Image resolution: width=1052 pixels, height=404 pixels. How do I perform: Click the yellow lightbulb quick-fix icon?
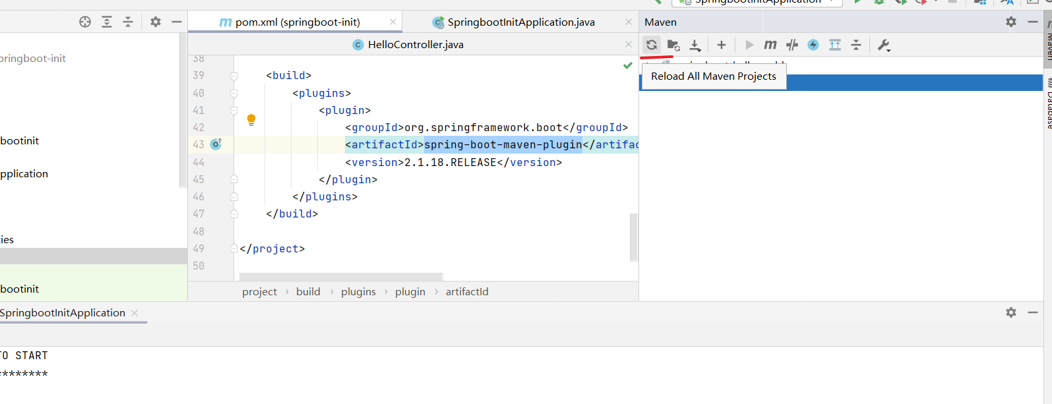pos(251,120)
